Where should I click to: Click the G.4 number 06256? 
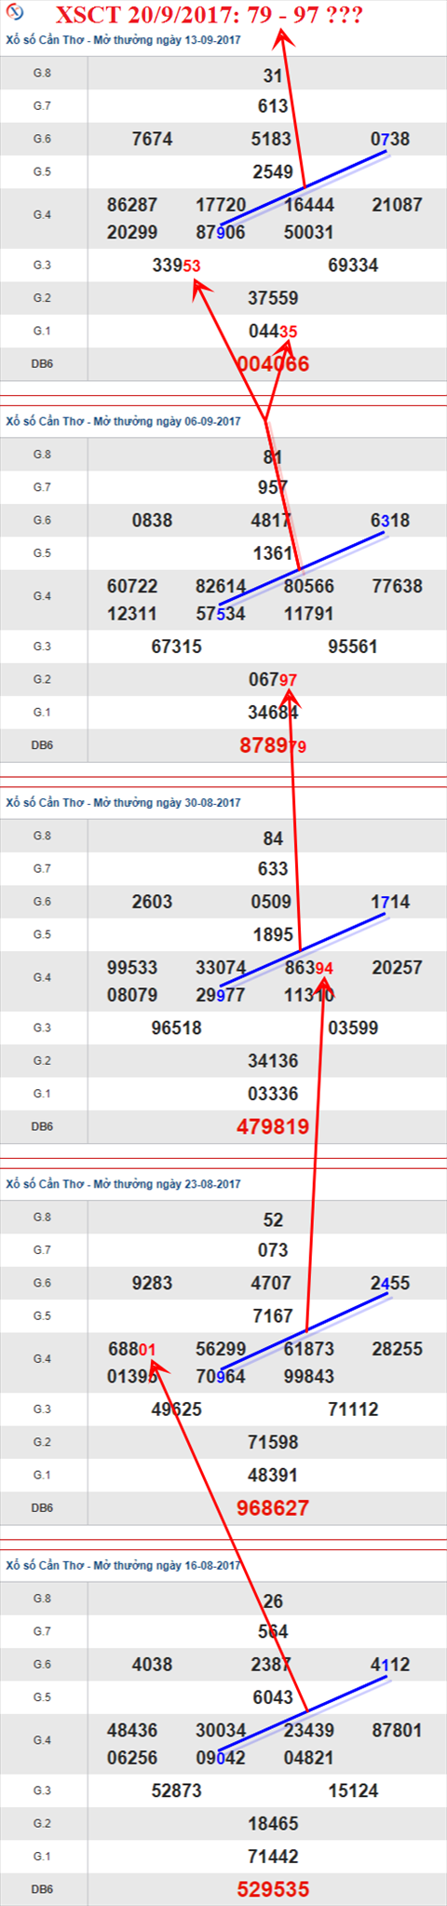click(x=132, y=1758)
